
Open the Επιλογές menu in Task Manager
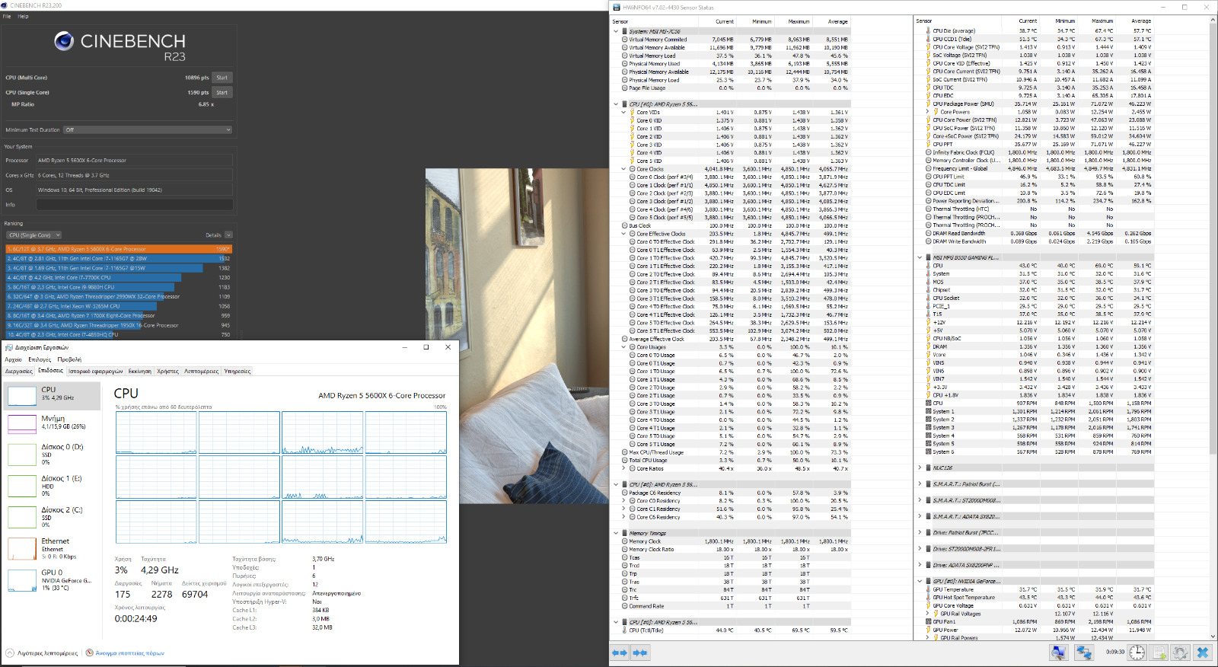[40, 359]
